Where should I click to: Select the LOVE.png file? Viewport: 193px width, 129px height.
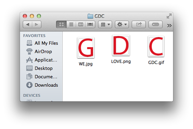[121, 49]
